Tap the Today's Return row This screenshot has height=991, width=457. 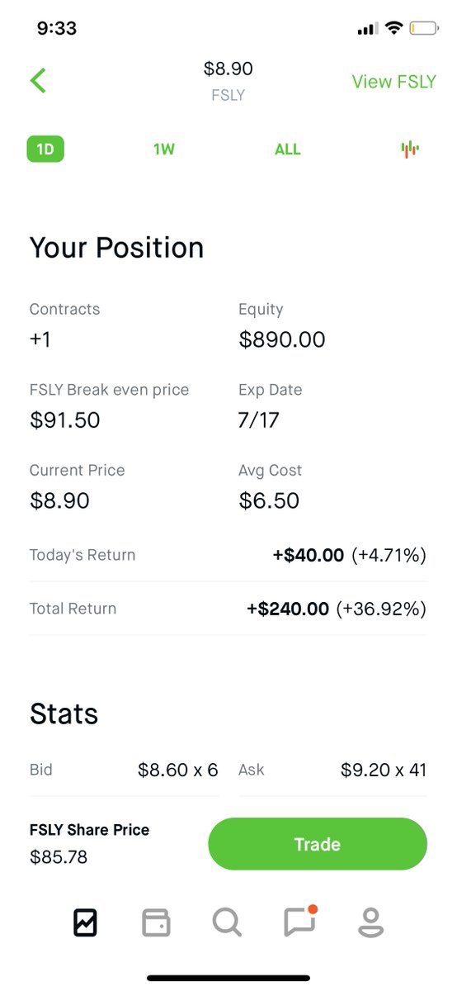pos(228,555)
